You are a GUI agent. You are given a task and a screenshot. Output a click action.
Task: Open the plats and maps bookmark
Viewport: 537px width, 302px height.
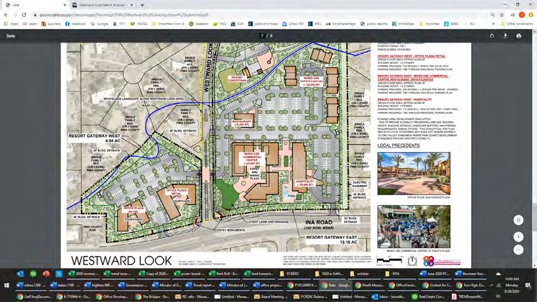263,24
